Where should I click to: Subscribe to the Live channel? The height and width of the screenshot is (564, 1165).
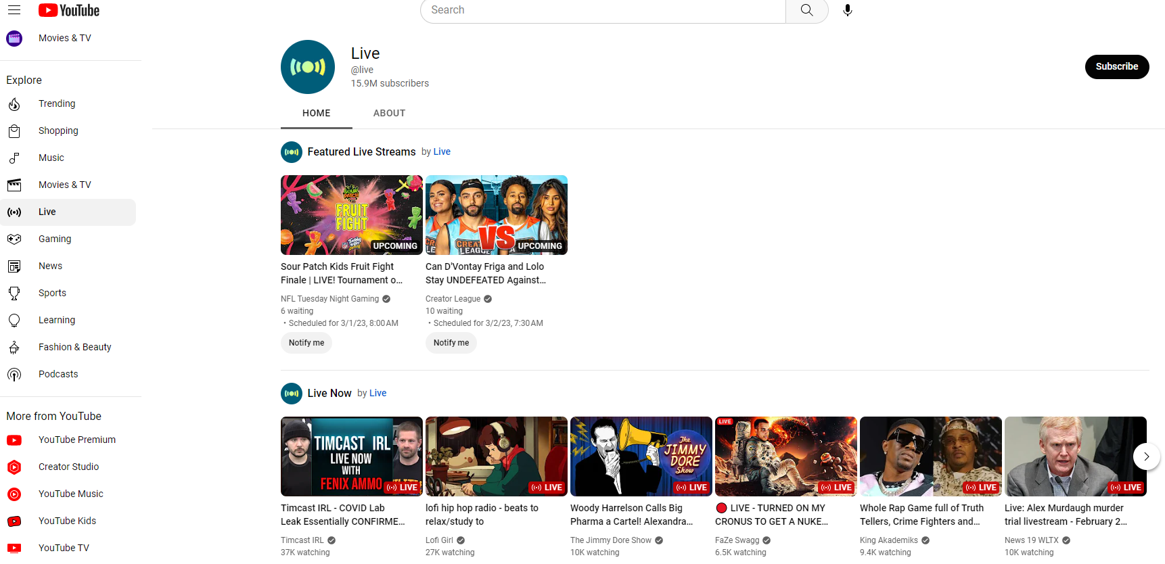pos(1116,66)
